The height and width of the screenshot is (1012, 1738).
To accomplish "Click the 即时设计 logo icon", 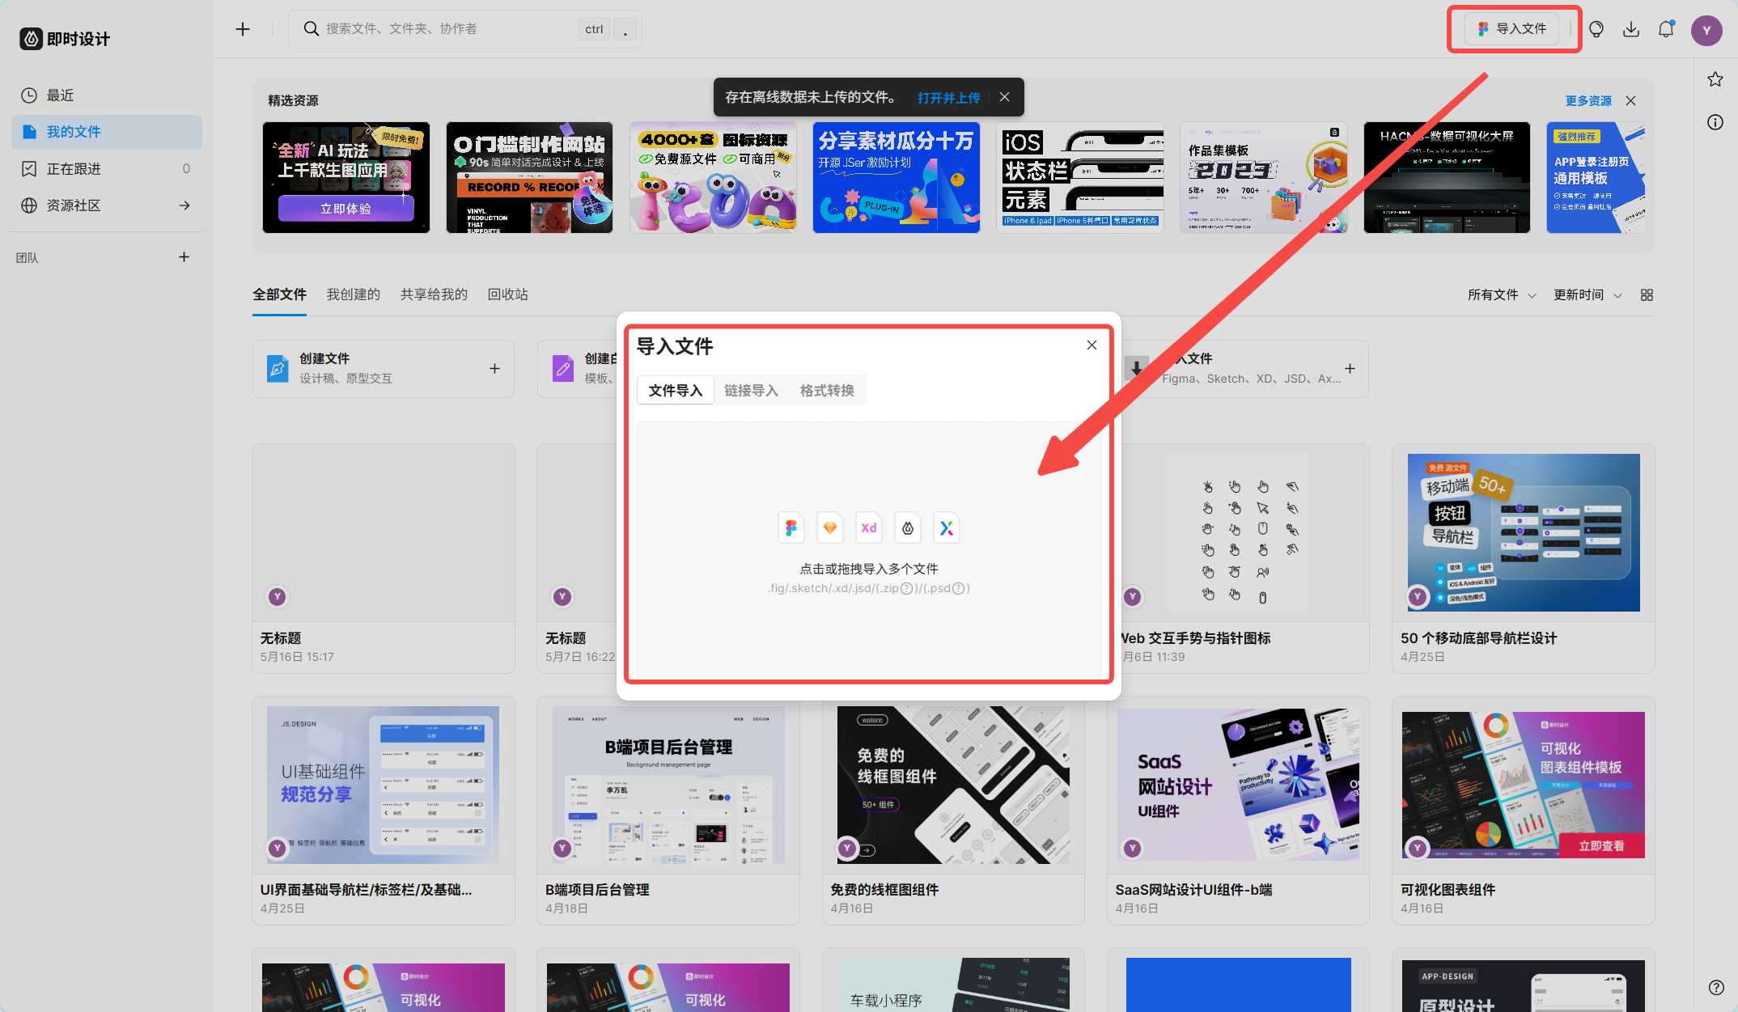I will (x=31, y=38).
